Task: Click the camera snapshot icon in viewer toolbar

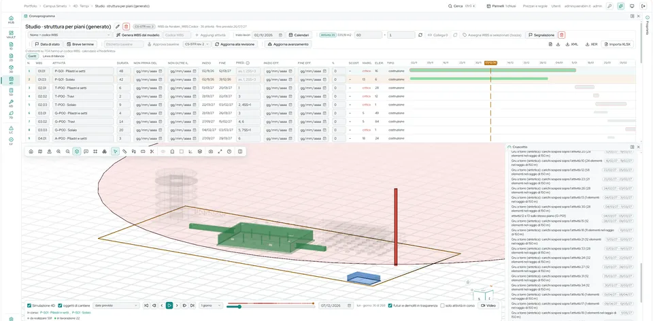Action: (x=211, y=152)
